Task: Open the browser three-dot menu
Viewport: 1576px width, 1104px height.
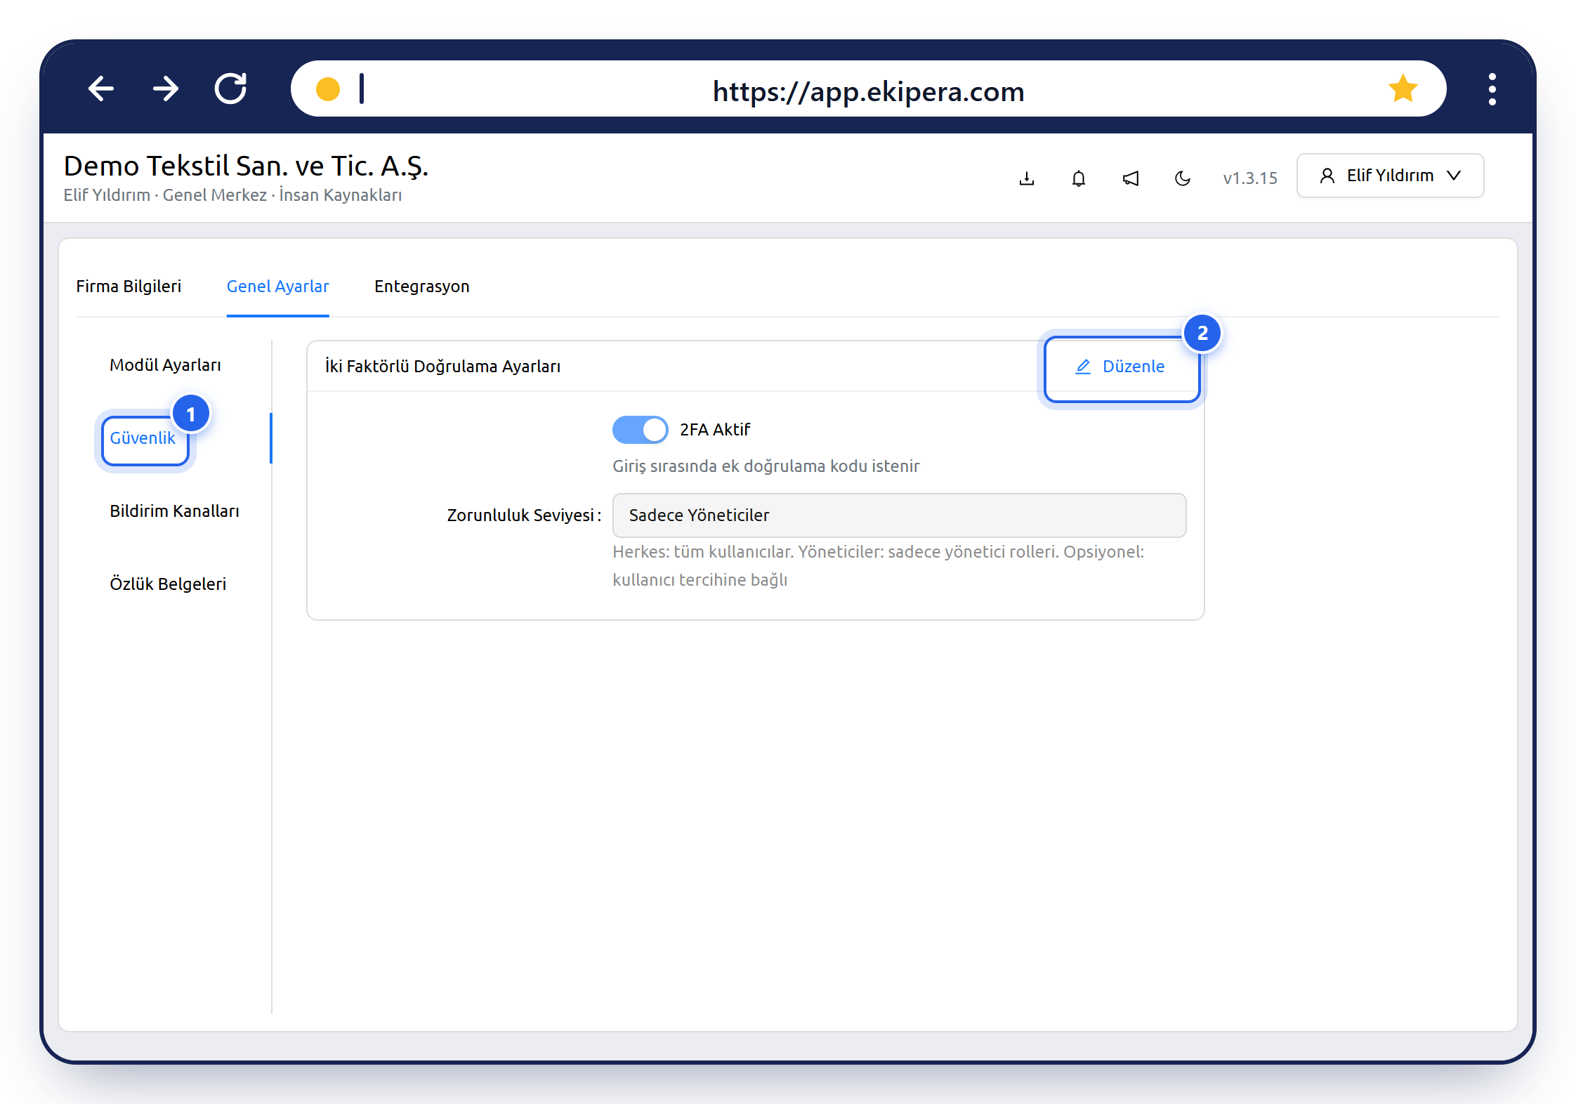Action: point(1492,89)
